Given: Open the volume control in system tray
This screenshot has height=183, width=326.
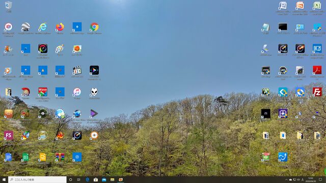Looking at the screenshot, I should point(298,179).
